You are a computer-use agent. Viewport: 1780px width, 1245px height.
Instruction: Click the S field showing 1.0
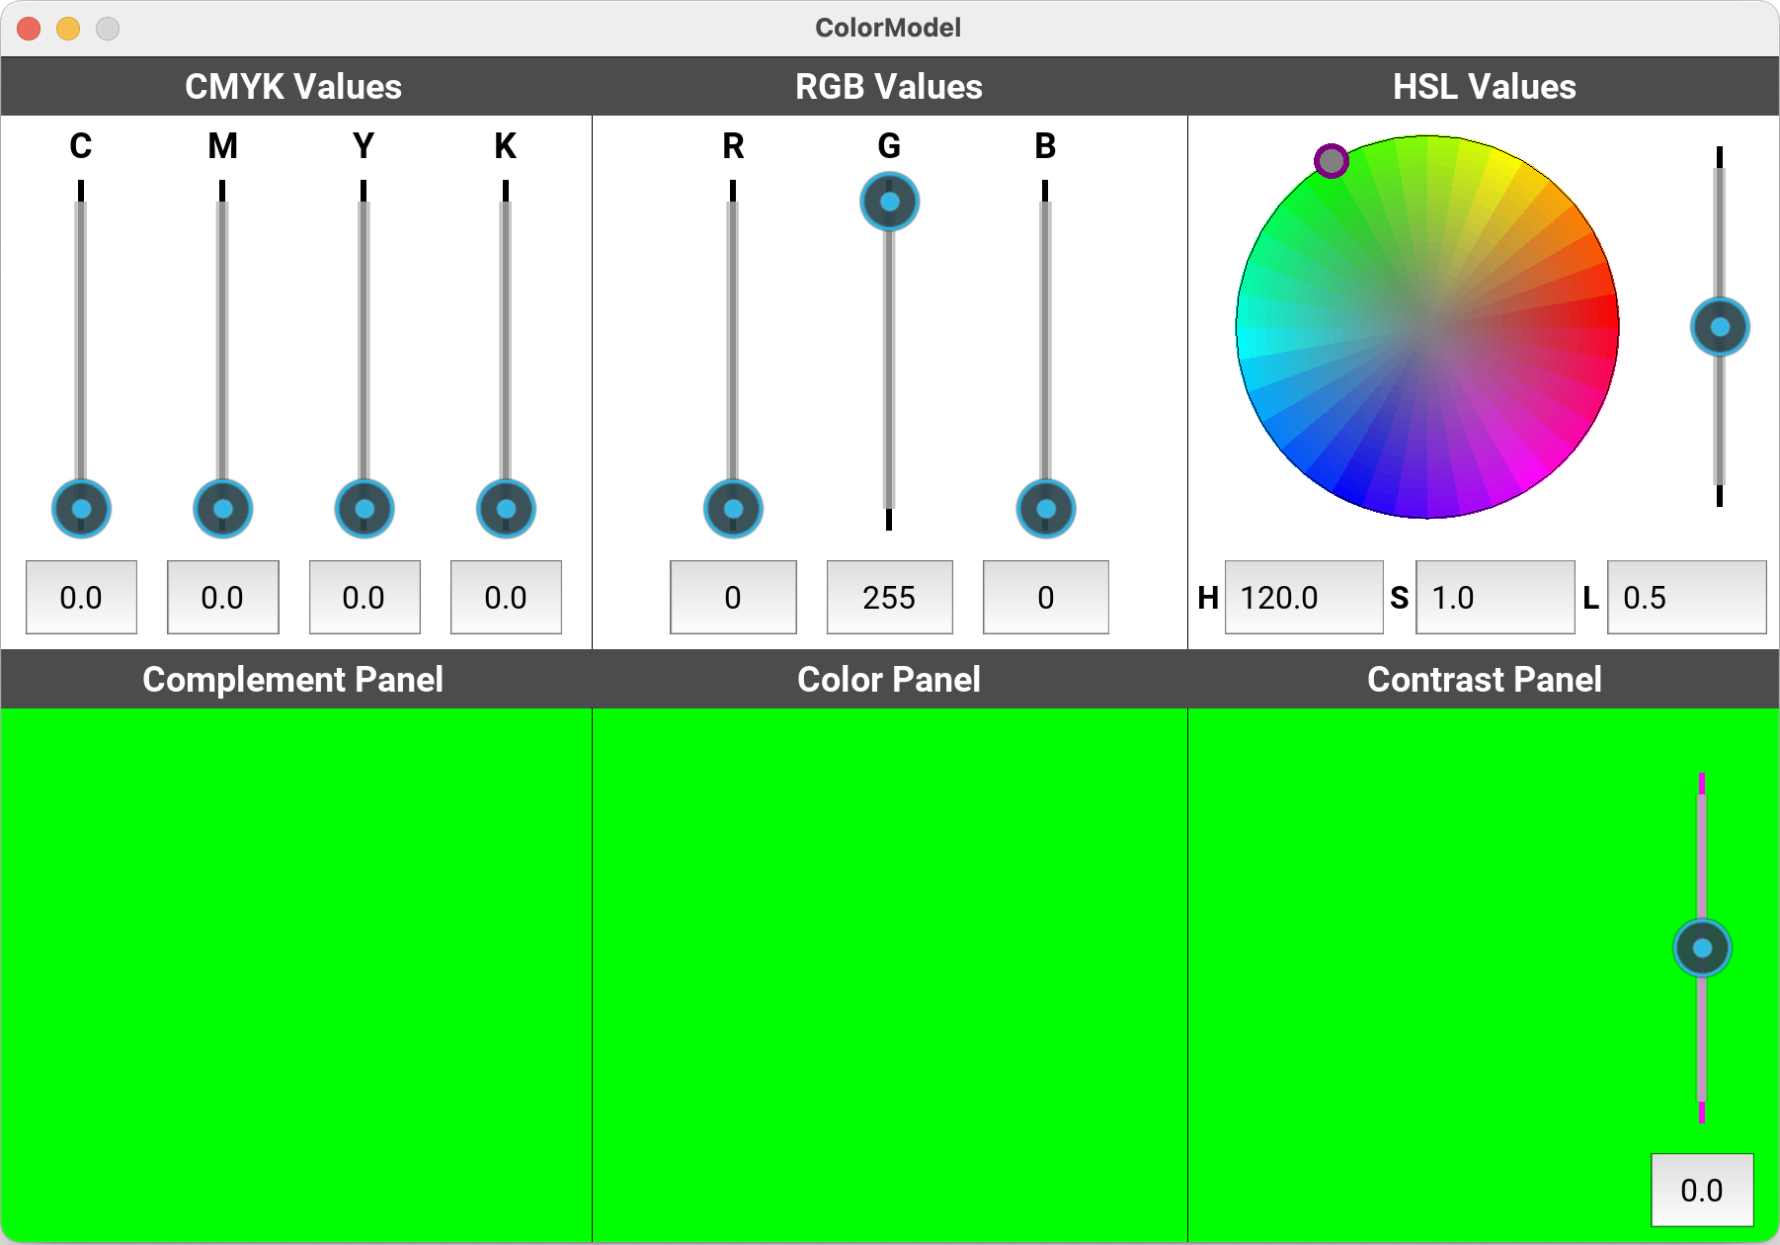click(x=1494, y=598)
